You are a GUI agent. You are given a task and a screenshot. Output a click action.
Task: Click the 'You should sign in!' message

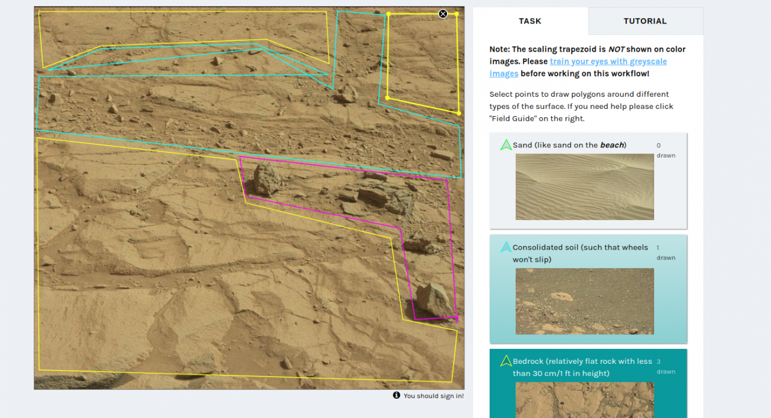[x=434, y=396]
